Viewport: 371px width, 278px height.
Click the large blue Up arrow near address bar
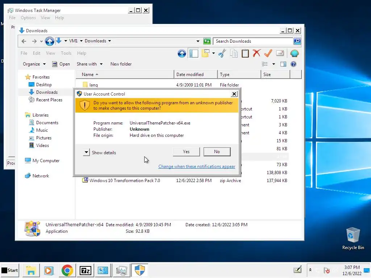[x=50, y=41]
